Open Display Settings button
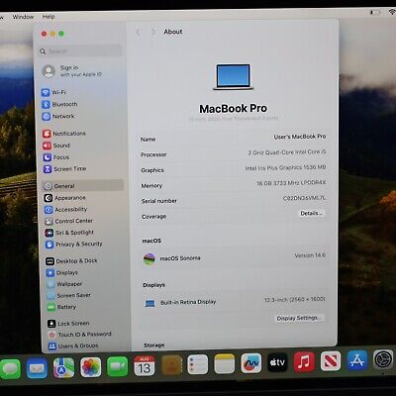396x396 pixels. coord(299,318)
